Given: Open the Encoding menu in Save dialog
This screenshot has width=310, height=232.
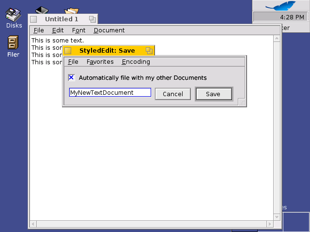Looking at the screenshot, I should [136, 62].
